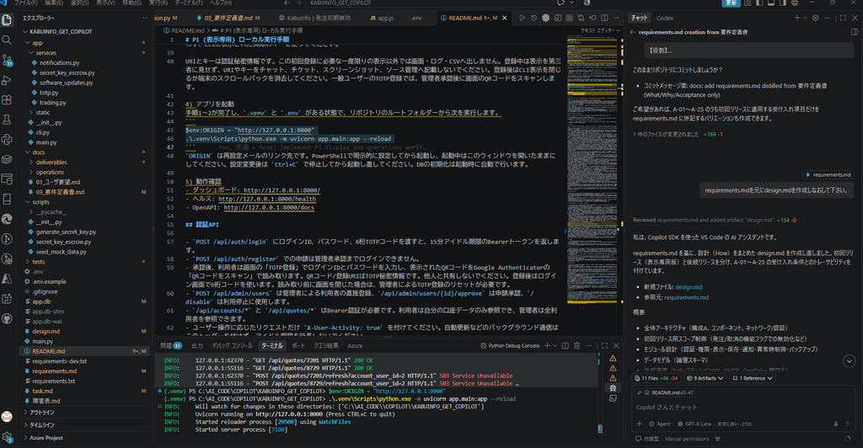Open the Testing flask view
This screenshot has width=863, height=448.
point(7,120)
